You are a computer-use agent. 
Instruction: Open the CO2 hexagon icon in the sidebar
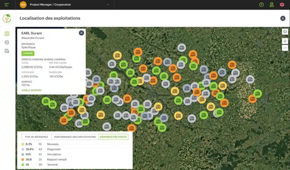pos(7,42)
